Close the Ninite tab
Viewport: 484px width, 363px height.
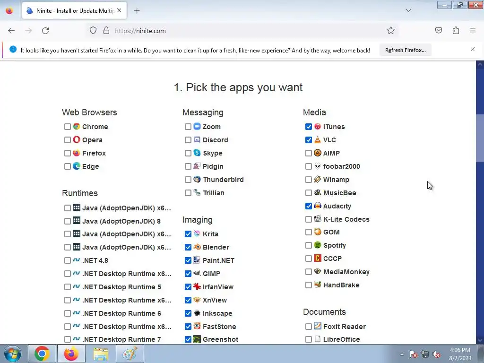tap(119, 10)
